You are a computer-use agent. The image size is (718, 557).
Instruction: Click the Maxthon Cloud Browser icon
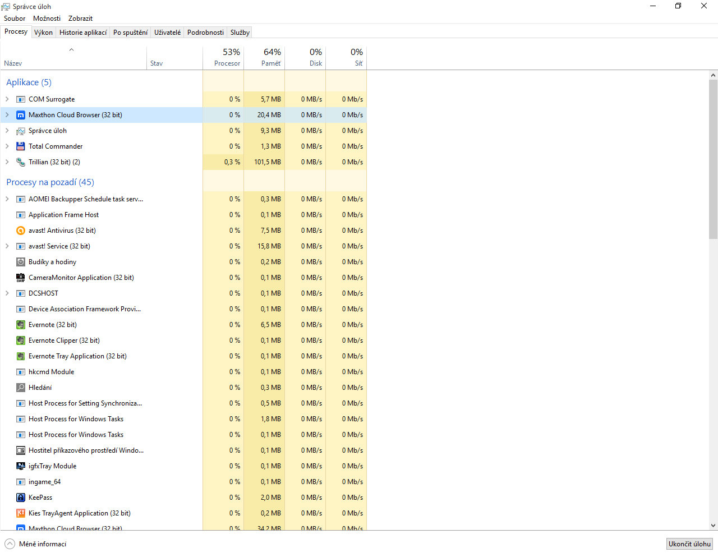pyautogui.click(x=21, y=115)
